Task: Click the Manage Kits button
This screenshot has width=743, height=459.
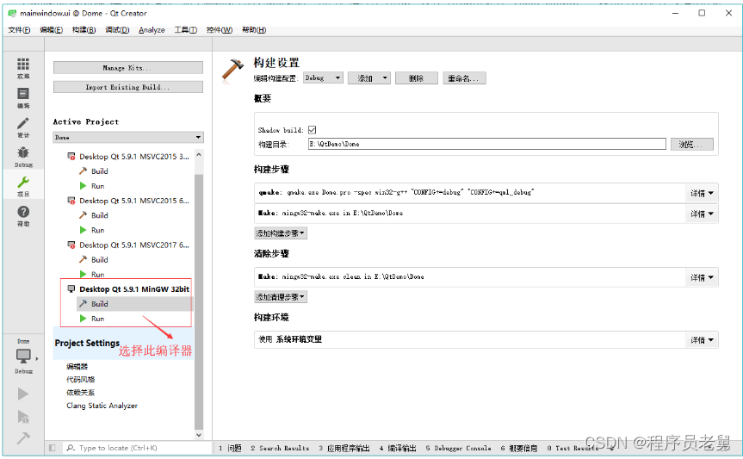Action: point(128,68)
